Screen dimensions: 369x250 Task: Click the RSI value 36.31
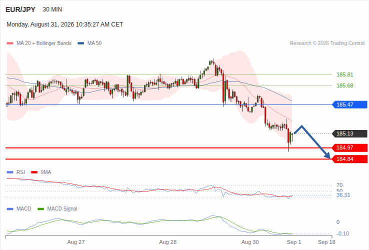point(343,195)
